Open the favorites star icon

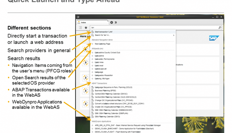tap(86, 28)
